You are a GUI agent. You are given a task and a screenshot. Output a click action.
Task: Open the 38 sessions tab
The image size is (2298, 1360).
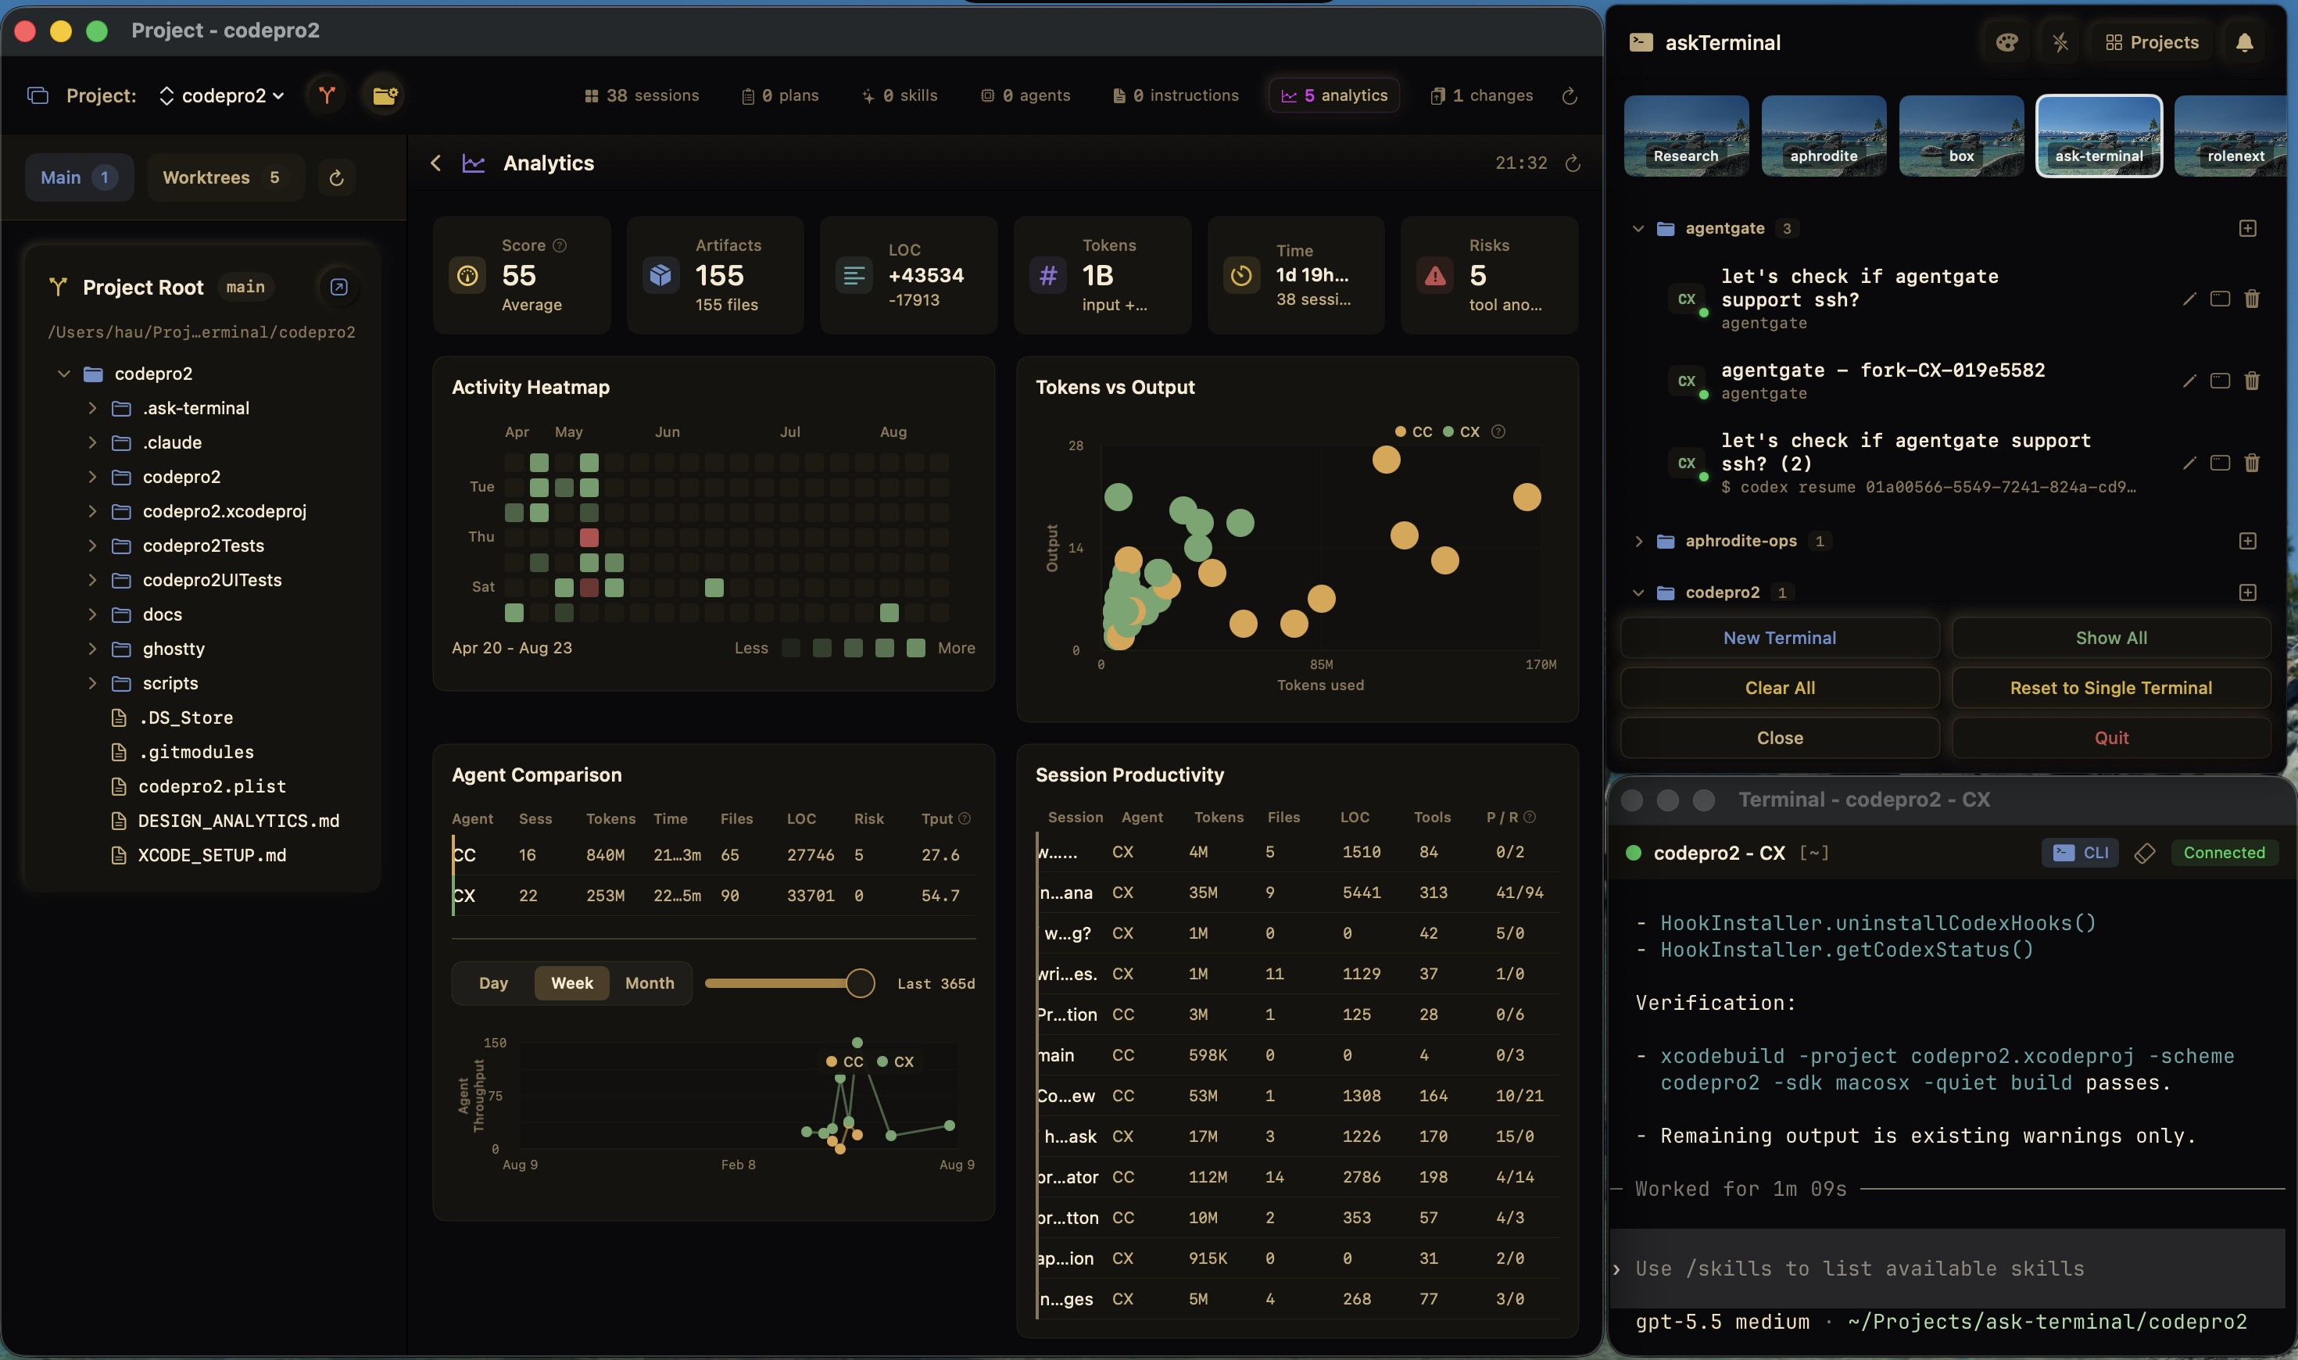click(642, 95)
